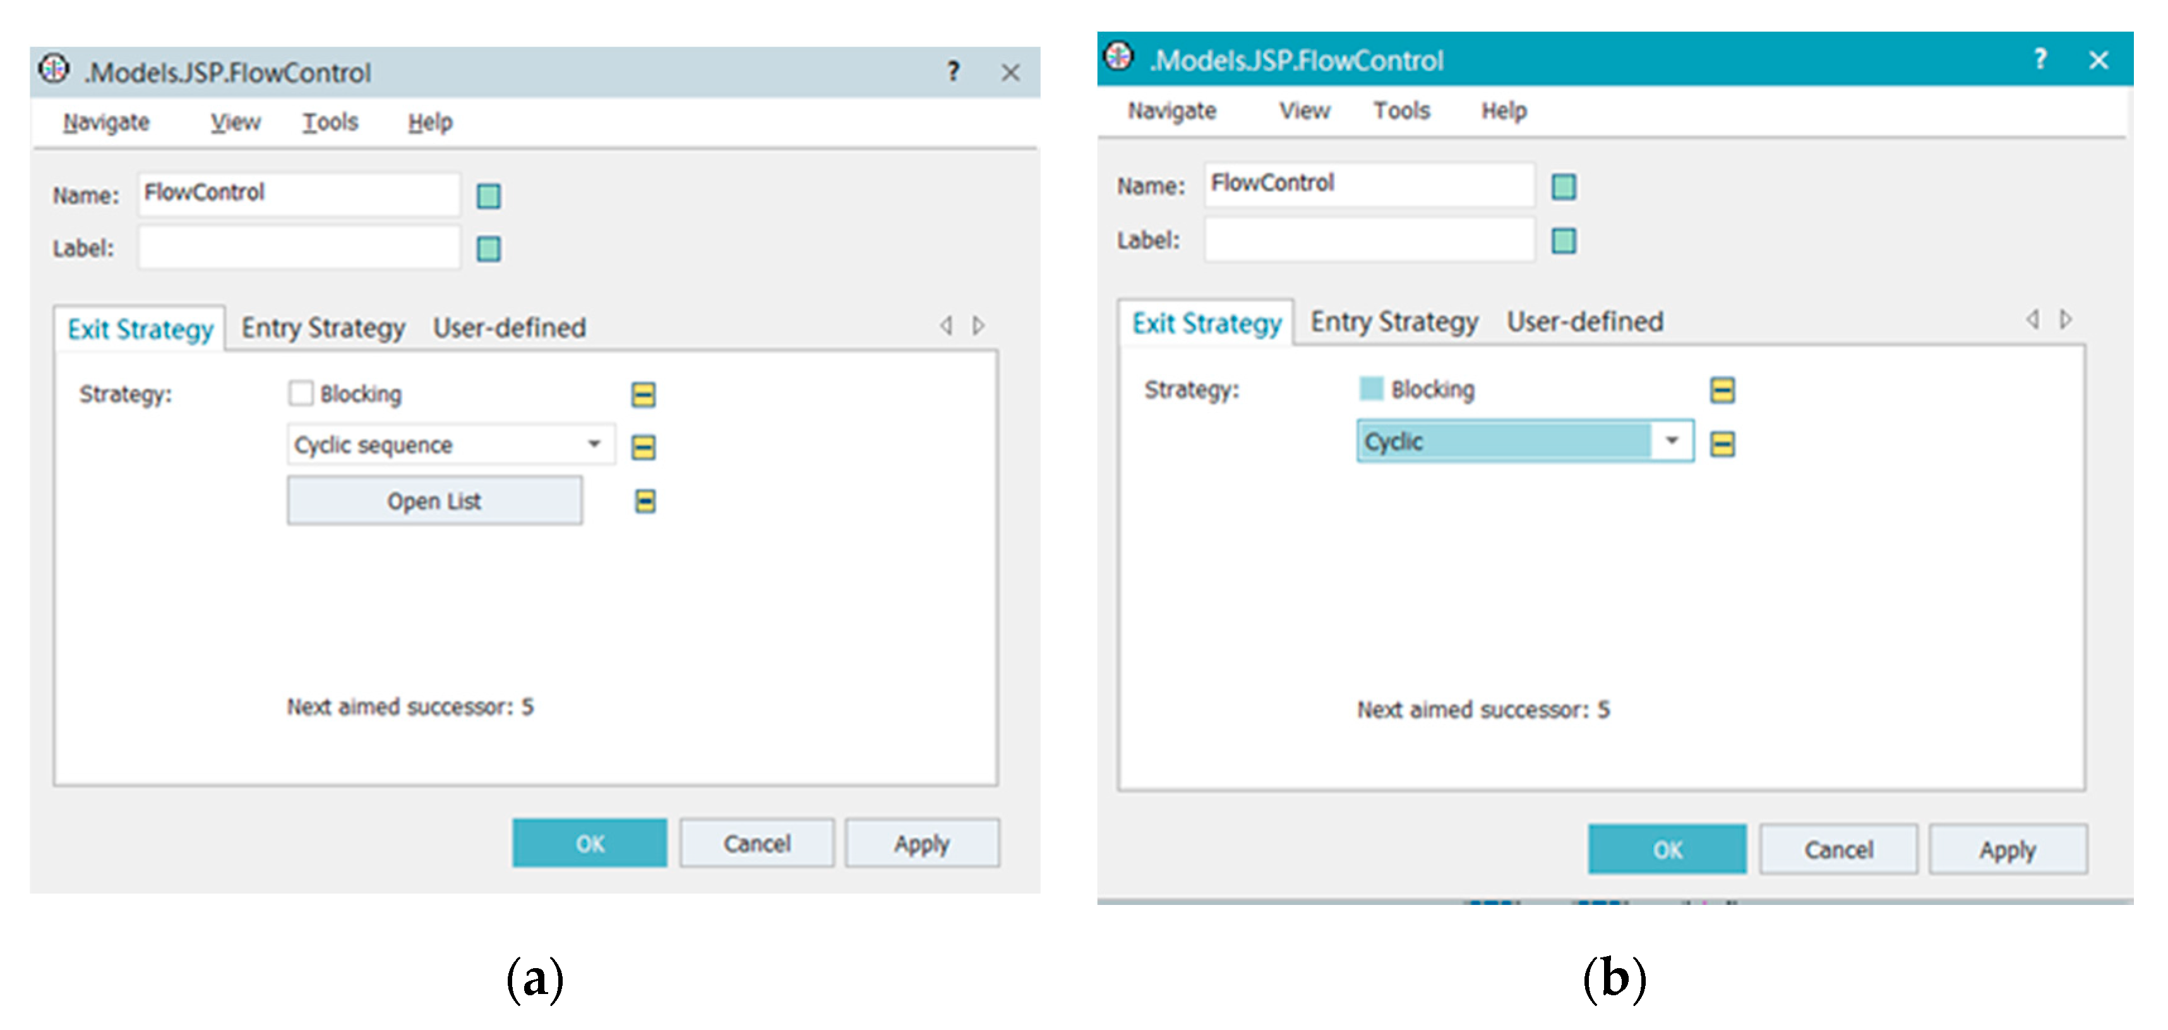This screenshot has height=1030, width=2168.
Task: Select the Exit Strategy tab in dialog (b)
Action: 1206,323
